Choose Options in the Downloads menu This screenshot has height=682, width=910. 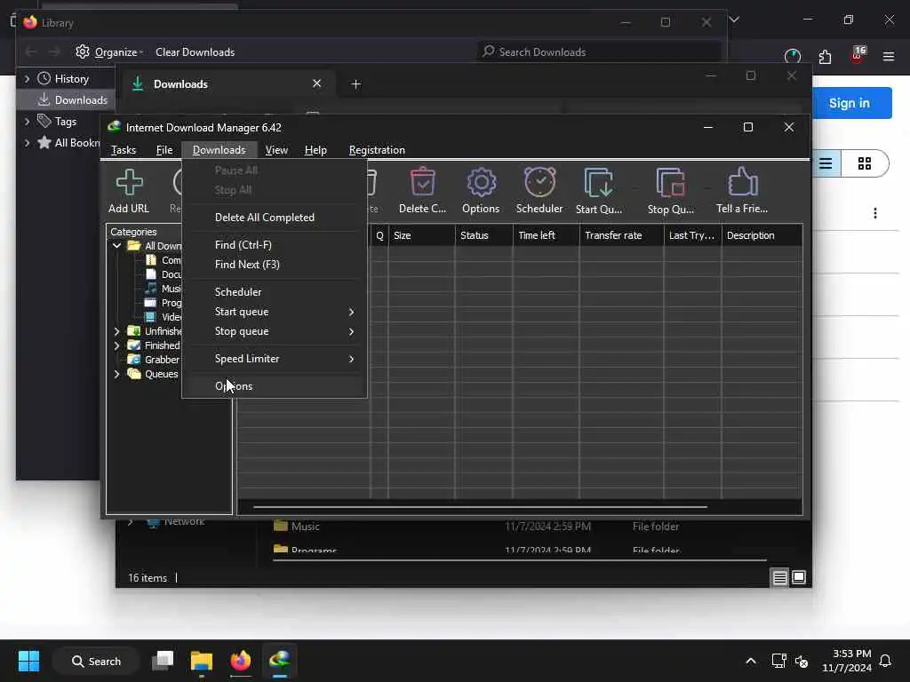[x=275, y=386]
